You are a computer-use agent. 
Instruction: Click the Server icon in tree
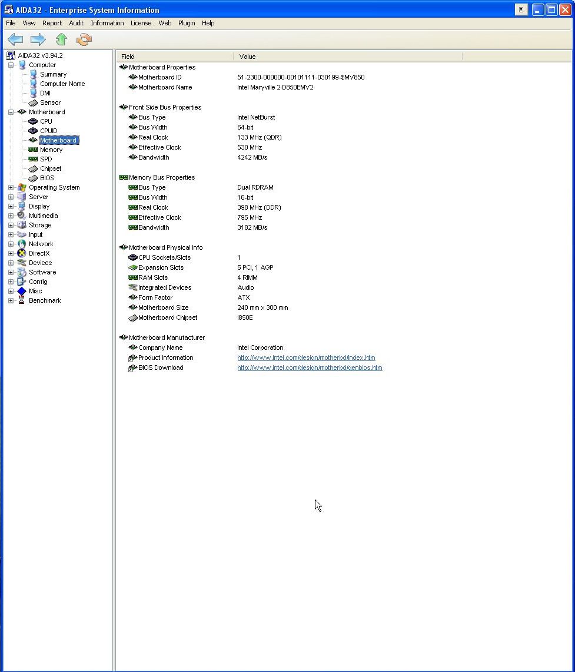[x=22, y=197]
